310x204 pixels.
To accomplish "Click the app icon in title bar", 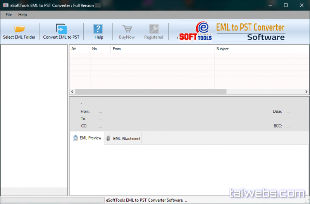I will [x=6, y=5].
